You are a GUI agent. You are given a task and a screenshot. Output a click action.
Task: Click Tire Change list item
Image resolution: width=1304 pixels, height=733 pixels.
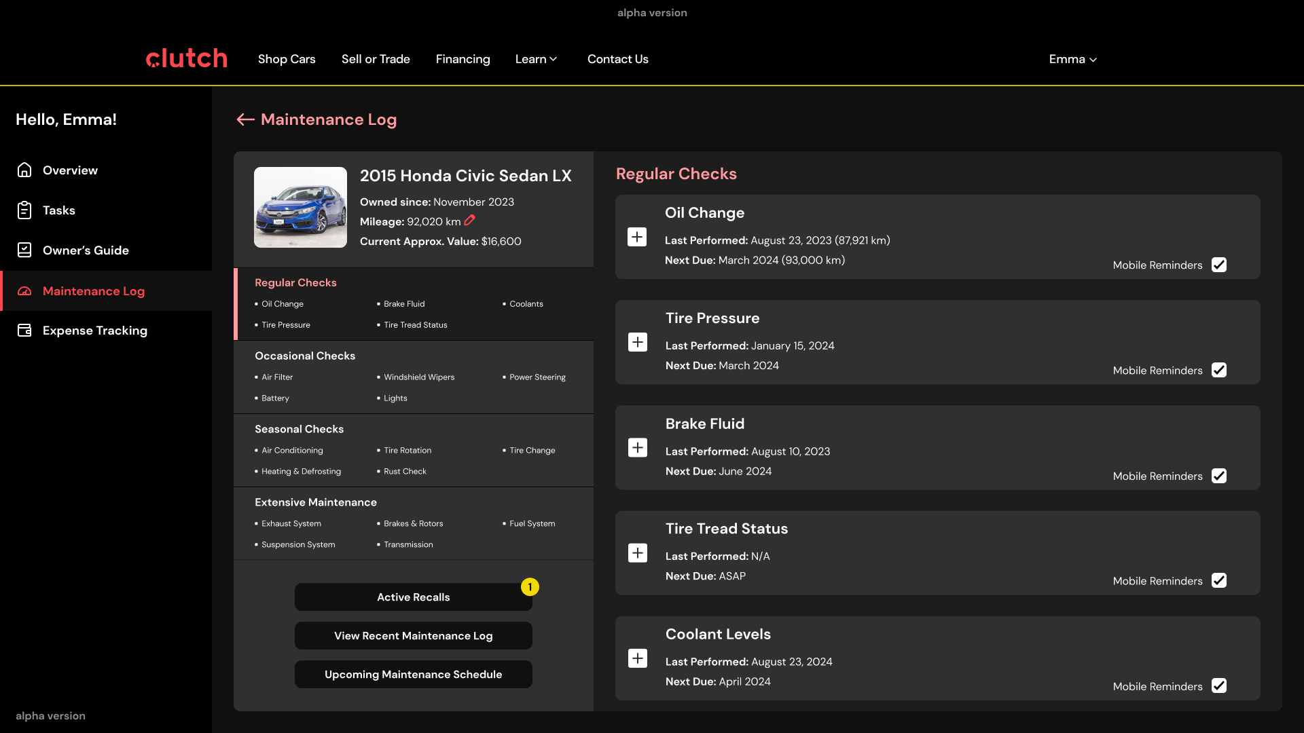532,451
